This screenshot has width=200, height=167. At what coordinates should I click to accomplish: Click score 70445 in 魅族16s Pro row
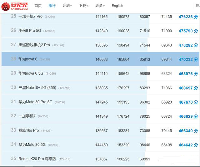click(x=167, y=131)
